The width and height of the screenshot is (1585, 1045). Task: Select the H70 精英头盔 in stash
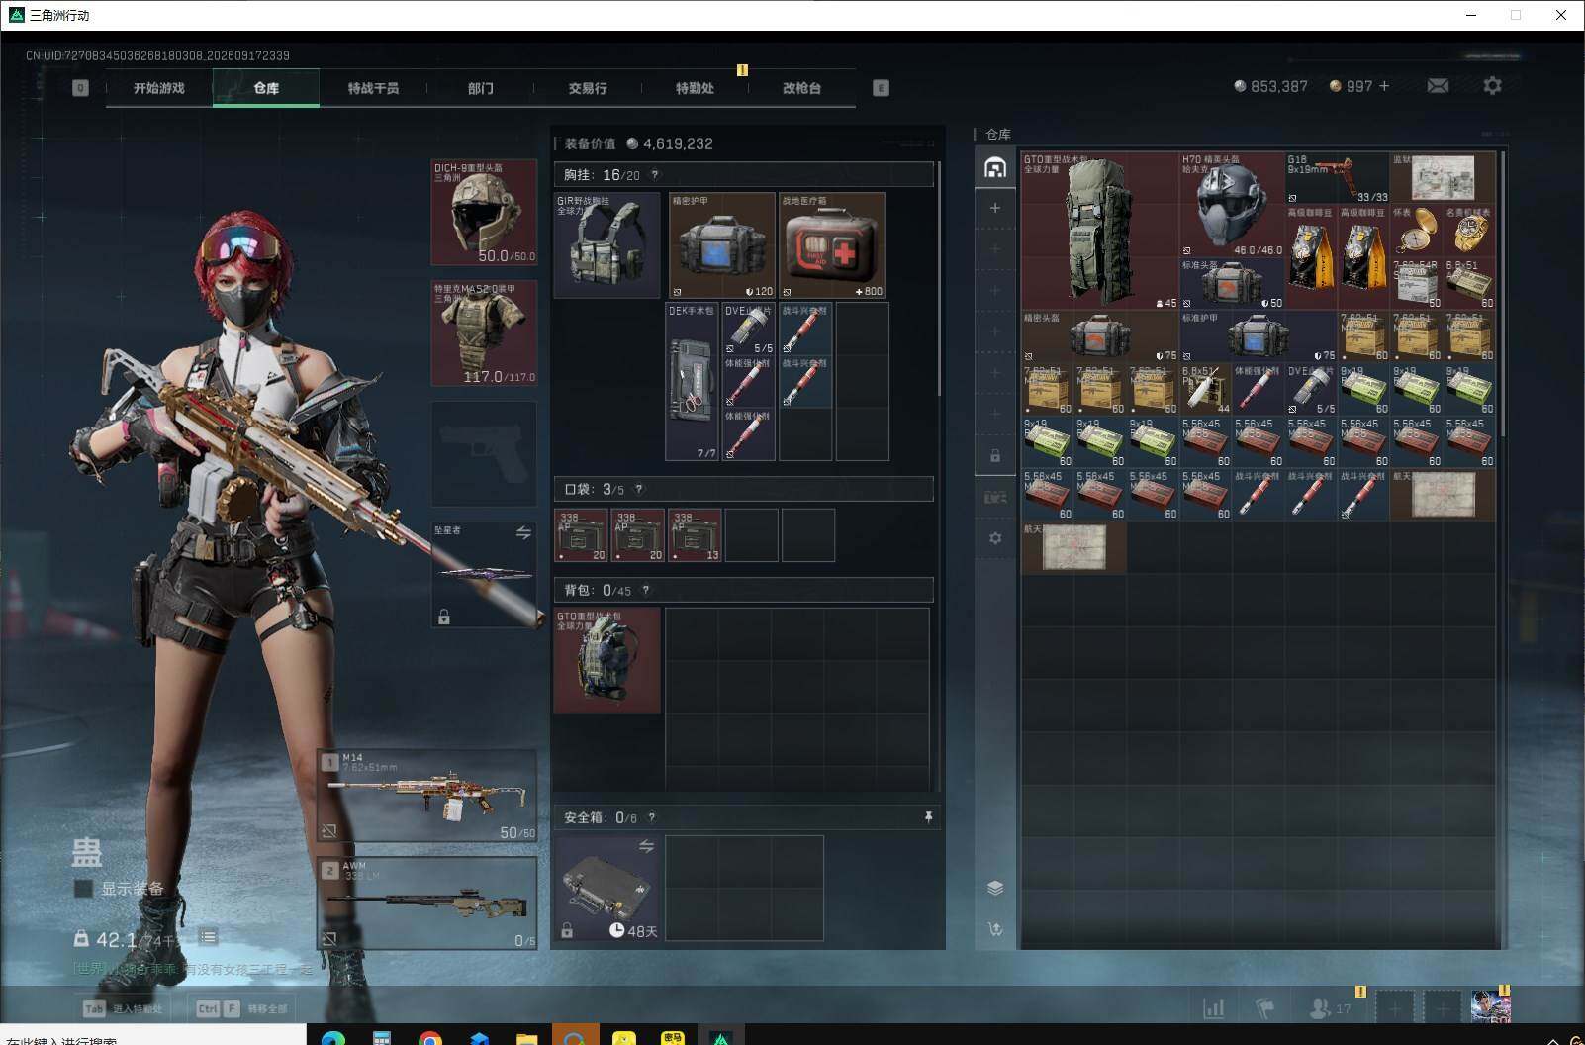(x=1232, y=205)
